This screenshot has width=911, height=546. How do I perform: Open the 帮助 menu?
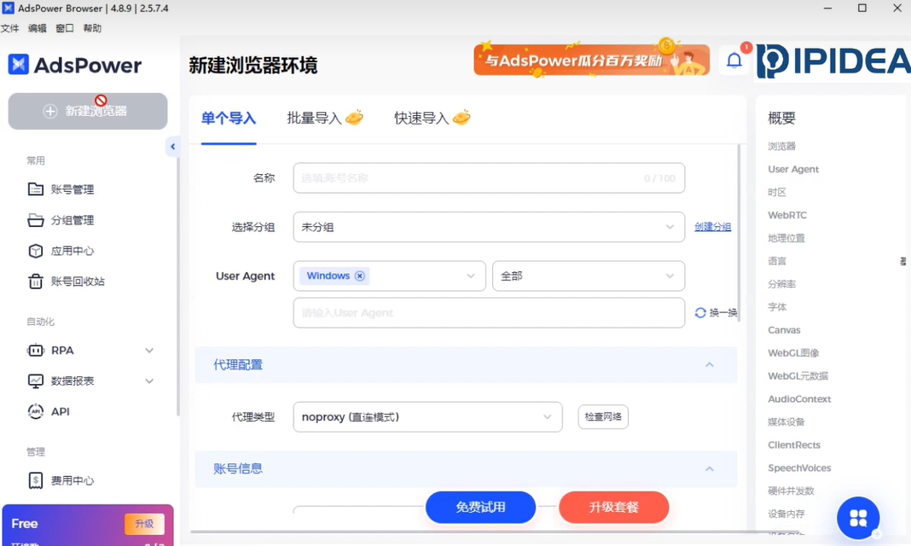[92, 28]
